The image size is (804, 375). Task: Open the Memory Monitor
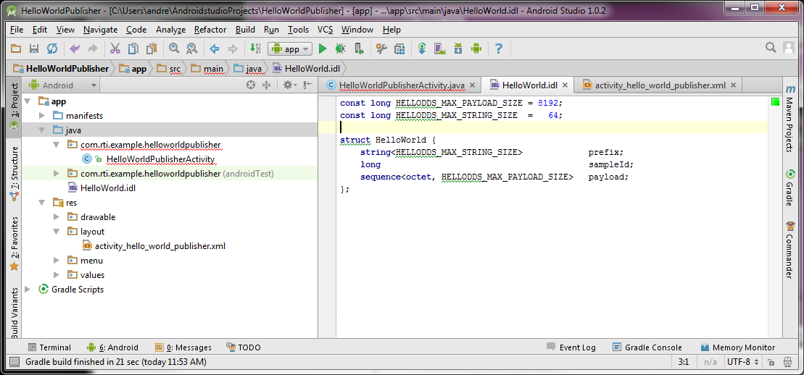(x=738, y=347)
